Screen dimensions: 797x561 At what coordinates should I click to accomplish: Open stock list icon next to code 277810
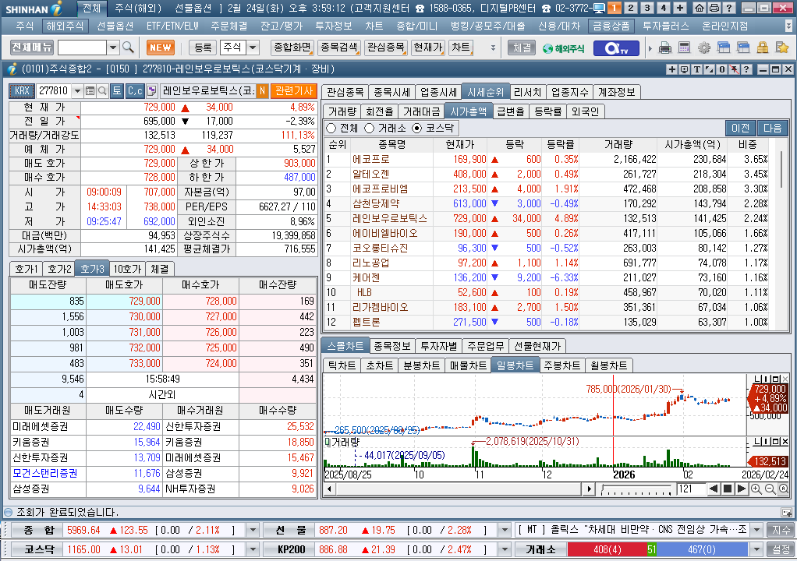coord(90,91)
